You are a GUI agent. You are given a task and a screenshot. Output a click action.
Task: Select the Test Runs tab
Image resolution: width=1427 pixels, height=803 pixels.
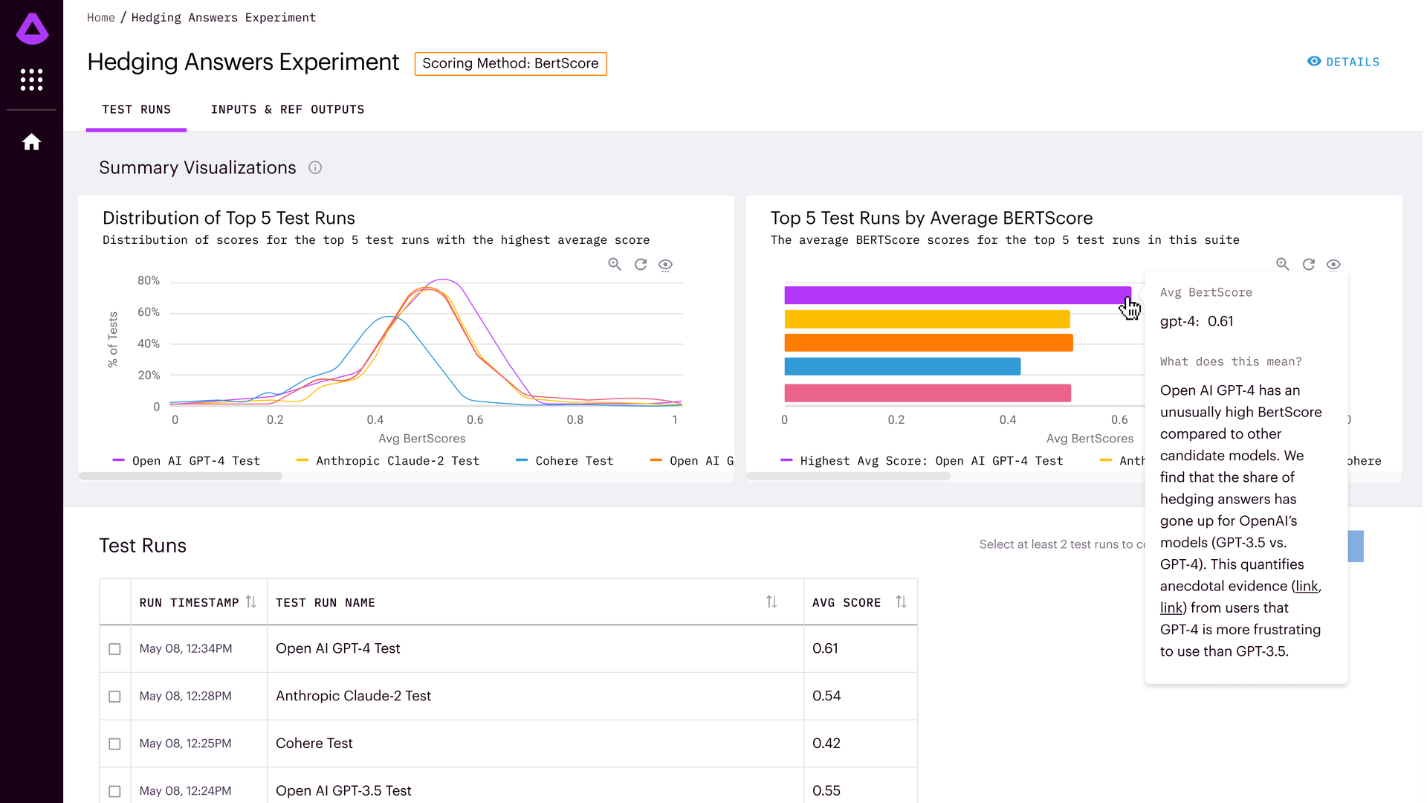(x=136, y=109)
